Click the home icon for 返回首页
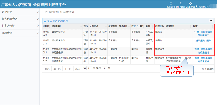Image resolution: width=217 pixels, height=105 pixels. point(171,3)
